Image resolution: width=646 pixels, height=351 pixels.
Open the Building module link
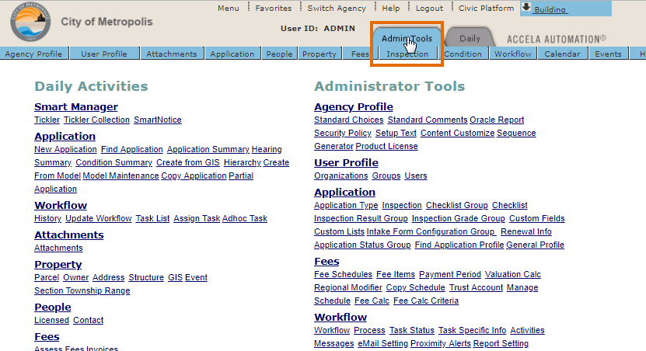[x=550, y=10]
